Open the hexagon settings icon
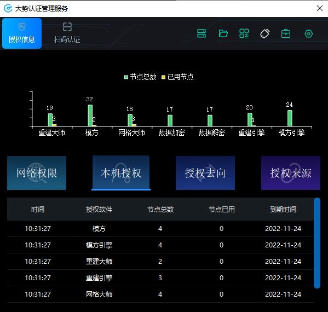 click(308, 34)
